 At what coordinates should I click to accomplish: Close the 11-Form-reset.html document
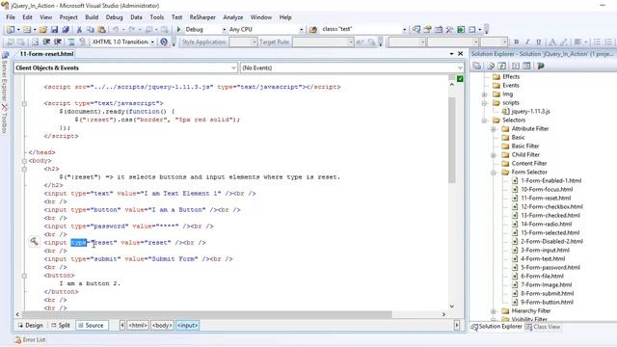tap(461, 54)
